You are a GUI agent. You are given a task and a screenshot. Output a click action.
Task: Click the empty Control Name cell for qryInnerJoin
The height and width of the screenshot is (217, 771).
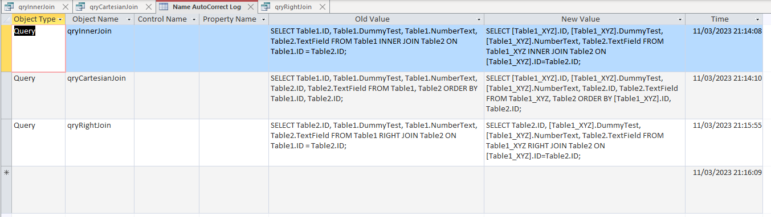166,48
